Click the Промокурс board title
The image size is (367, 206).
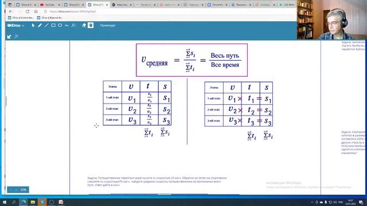[108, 25]
